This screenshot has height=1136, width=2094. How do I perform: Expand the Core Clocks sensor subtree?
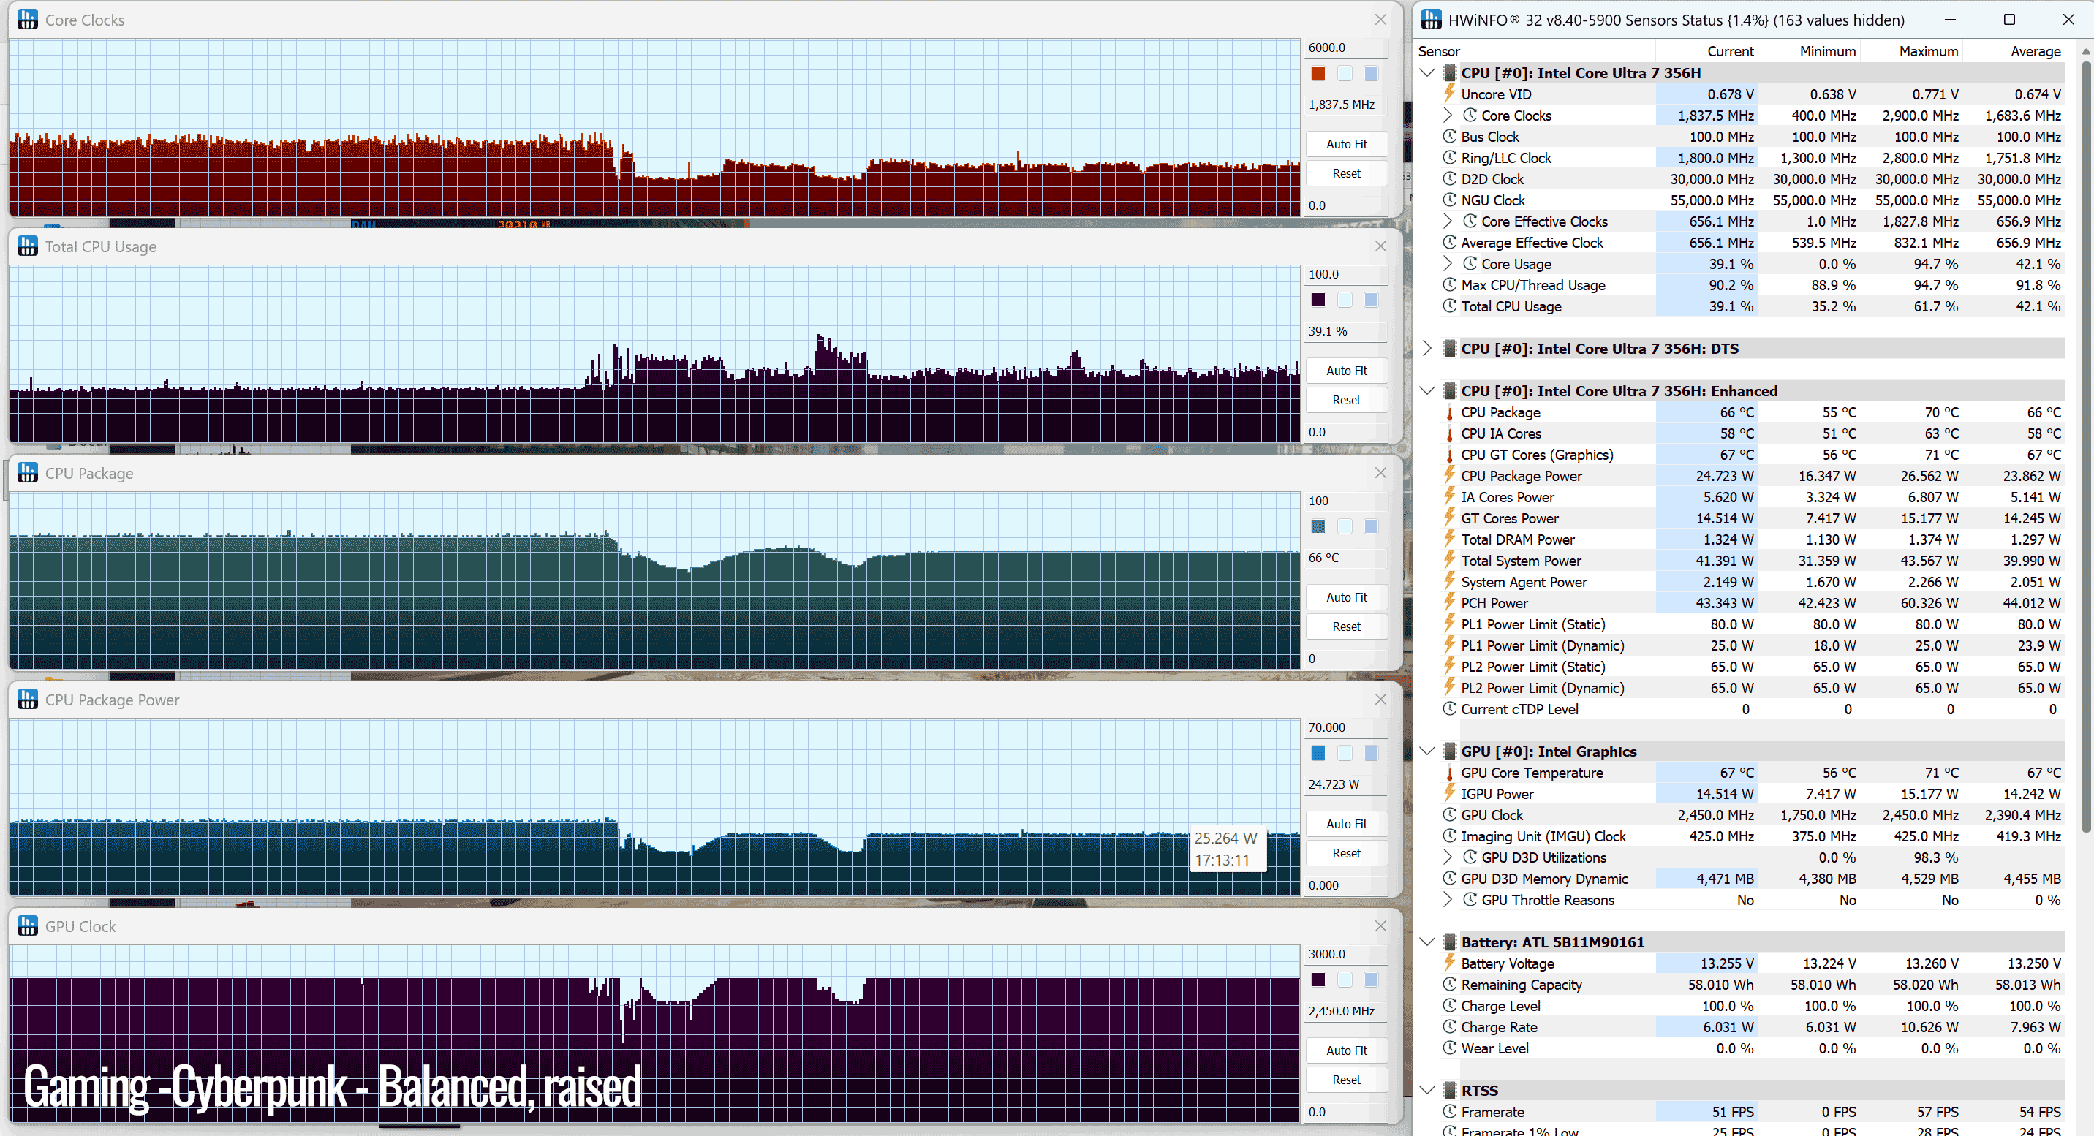(1448, 116)
